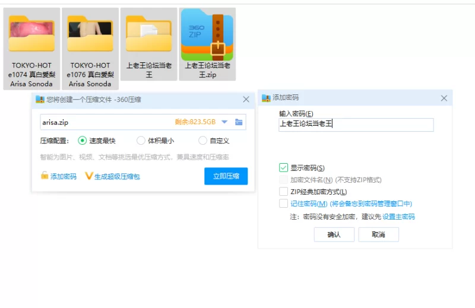475x308 pixels.
Task: Expand the save location dropdown arrow
Action: click(224, 122)
